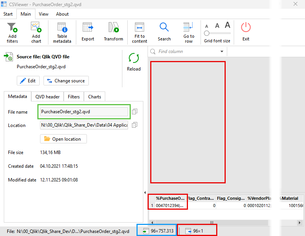The image size is (305, 236).
Task: Open the QVD header tab
Action: (x=47, y=96)
